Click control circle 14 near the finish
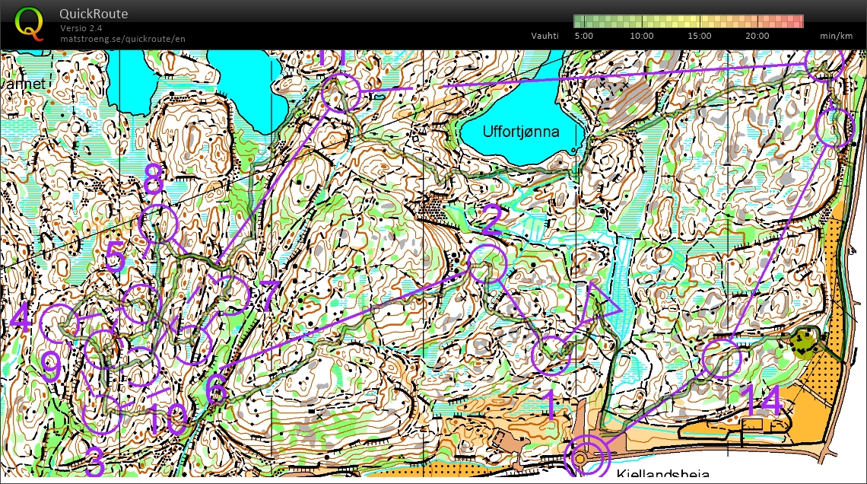 click(x=721, y=359)
